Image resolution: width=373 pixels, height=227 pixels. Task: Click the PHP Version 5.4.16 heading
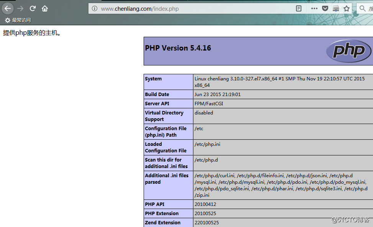tap(178, 48)
